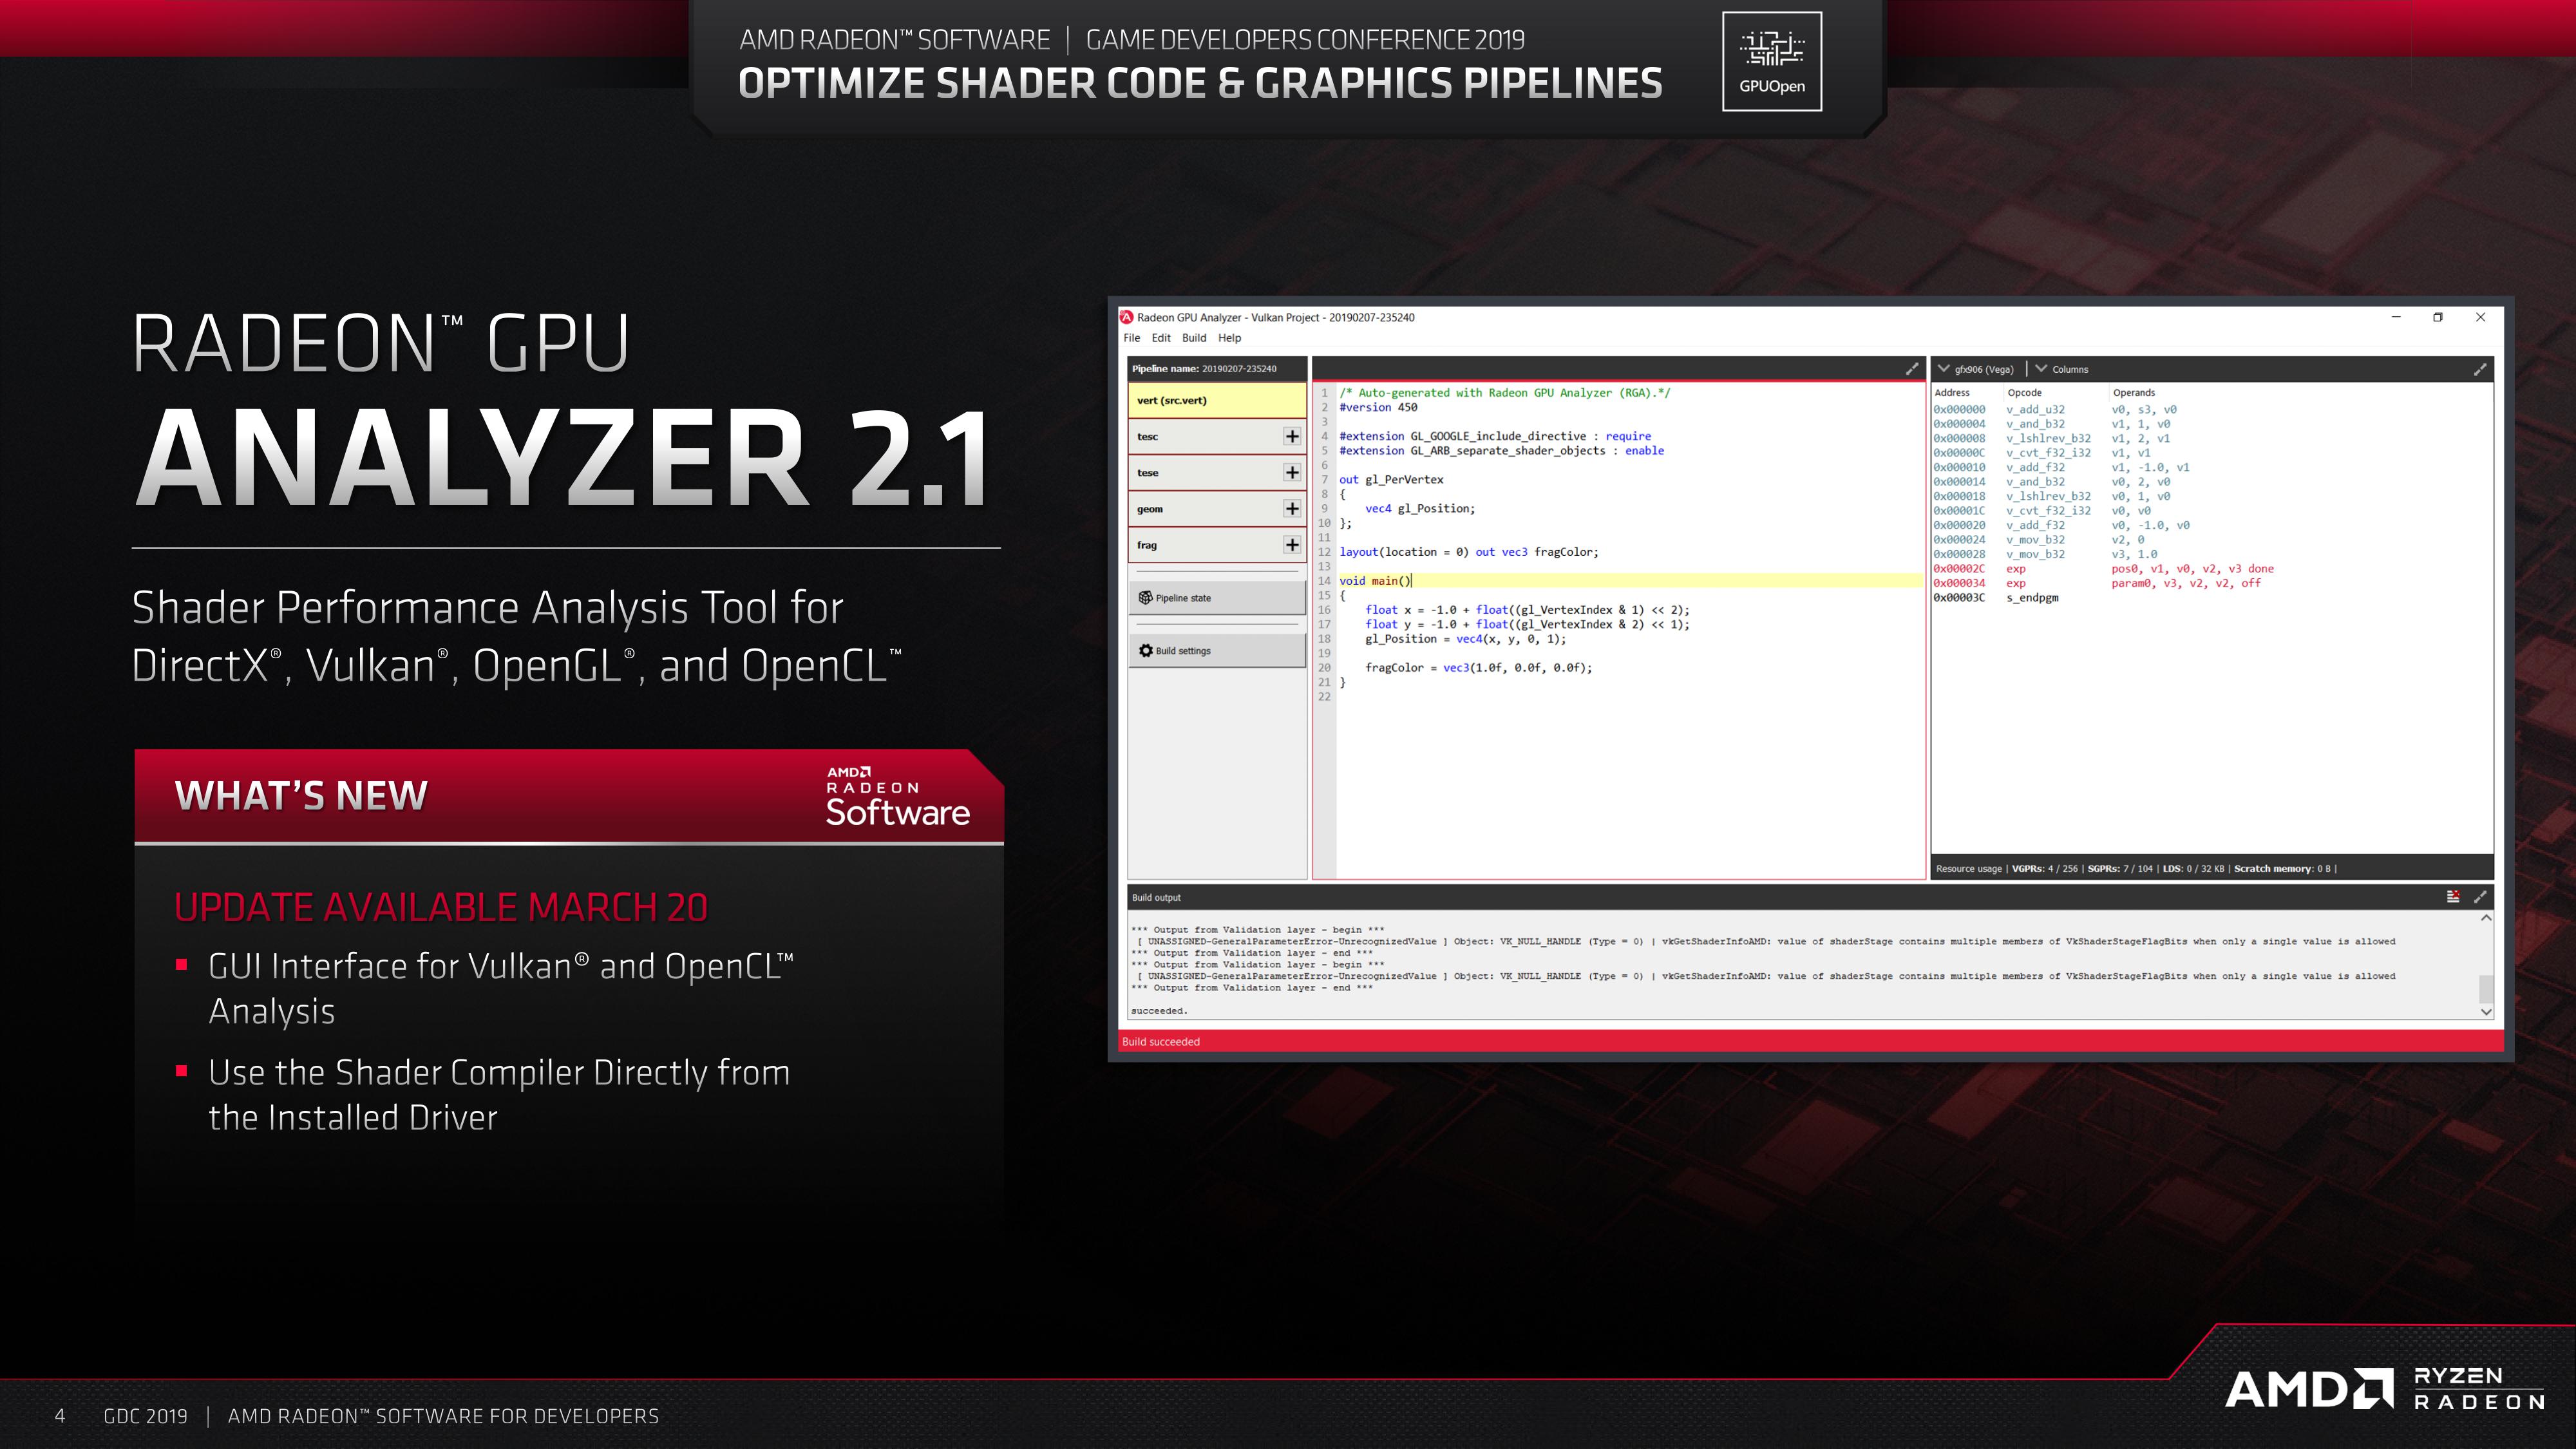
Task: Close the Radeon GPU Analyzer window
Action: [2480, 317]
